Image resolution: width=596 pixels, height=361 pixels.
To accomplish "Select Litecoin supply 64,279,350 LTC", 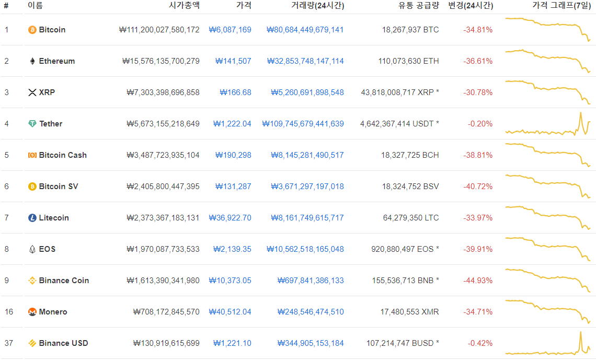I will pyautogui.click(x=411, y=218).
